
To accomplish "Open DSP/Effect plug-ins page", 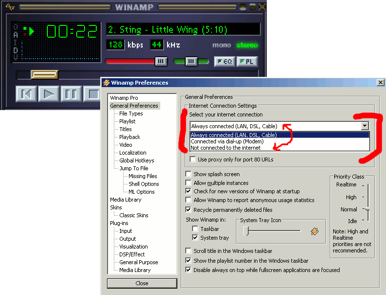I will point(132,254).
